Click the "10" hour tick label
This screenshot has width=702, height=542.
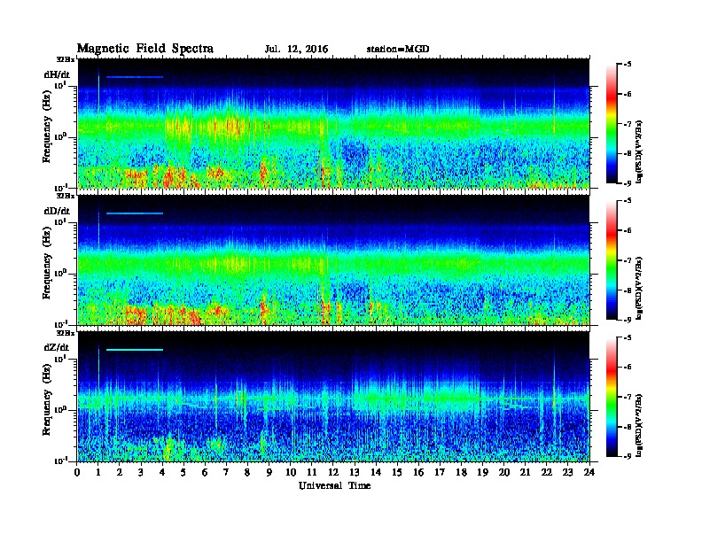click(x=291, y=473)
